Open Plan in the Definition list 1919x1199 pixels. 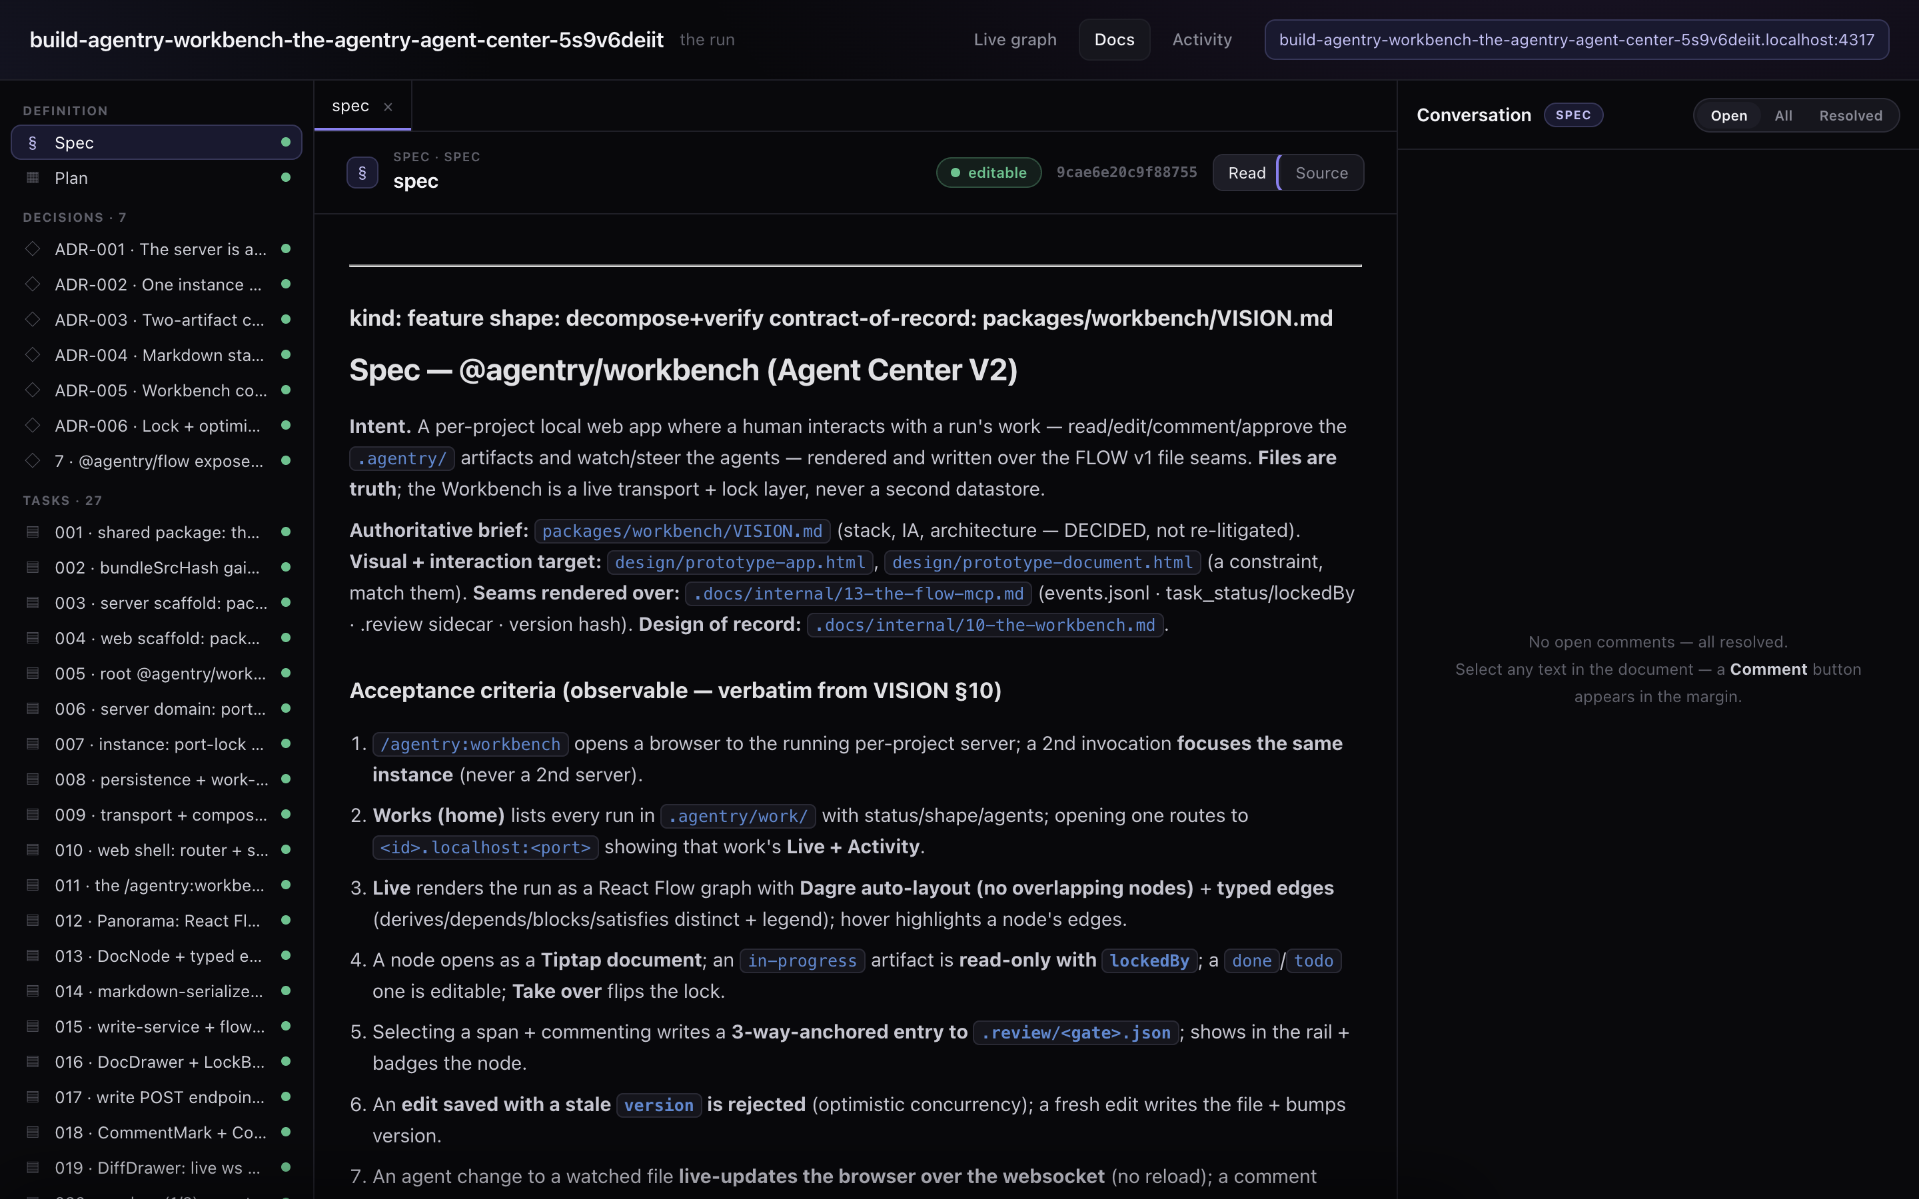[x=156, y=178]
